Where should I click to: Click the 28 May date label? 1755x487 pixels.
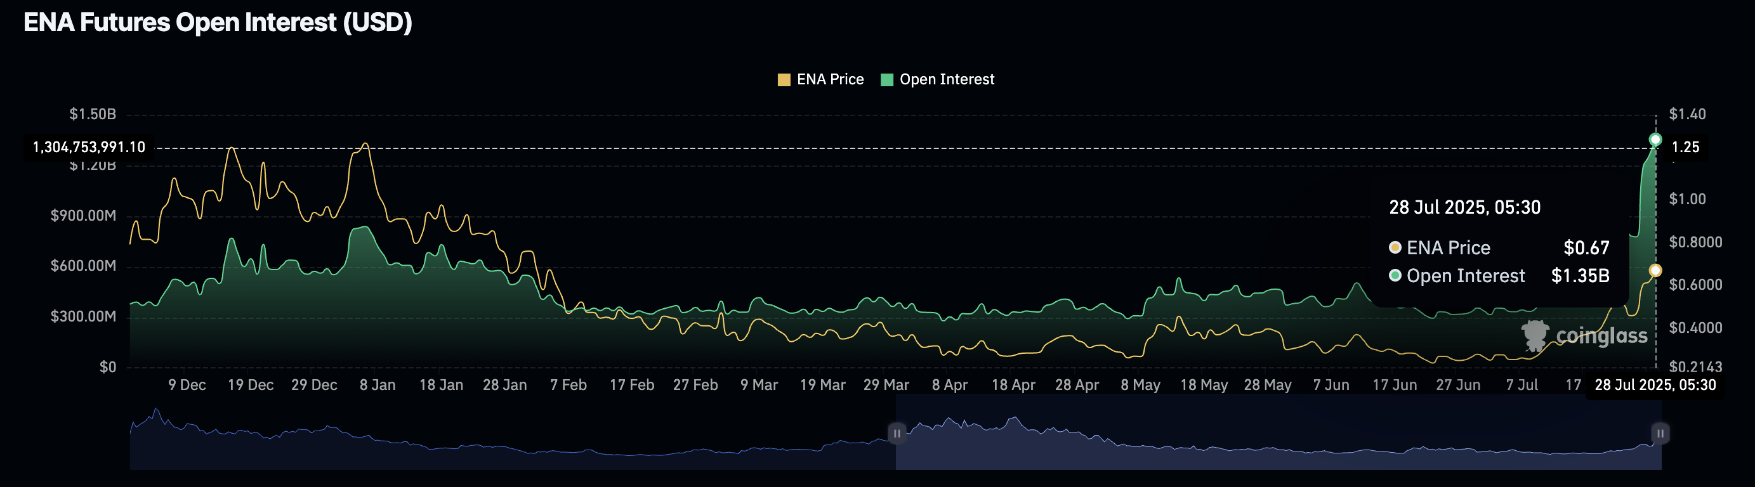tap(1268, 386)
